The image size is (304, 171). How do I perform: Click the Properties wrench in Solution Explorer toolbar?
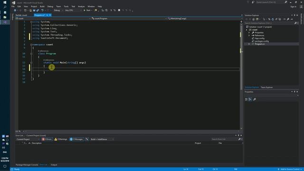[288, 19]
